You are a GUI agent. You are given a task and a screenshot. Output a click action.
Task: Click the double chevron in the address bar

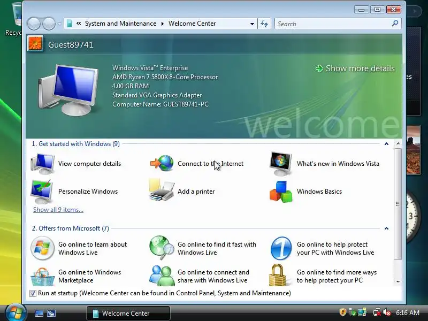click(79, 24)
